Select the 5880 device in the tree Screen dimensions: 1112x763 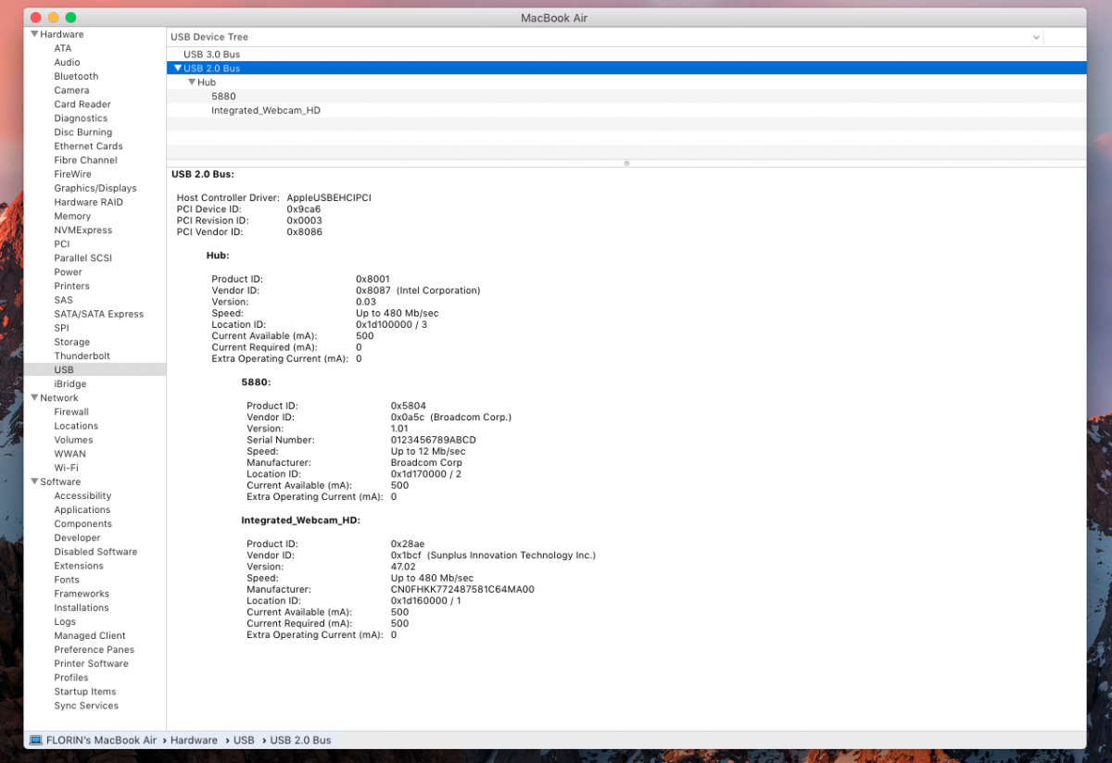tap(223, 96)
